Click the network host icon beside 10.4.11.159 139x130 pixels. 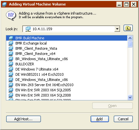click(28, 29)
